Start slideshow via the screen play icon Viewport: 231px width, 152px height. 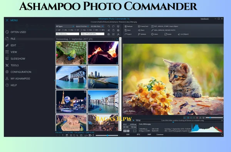[x=118, y=26]
